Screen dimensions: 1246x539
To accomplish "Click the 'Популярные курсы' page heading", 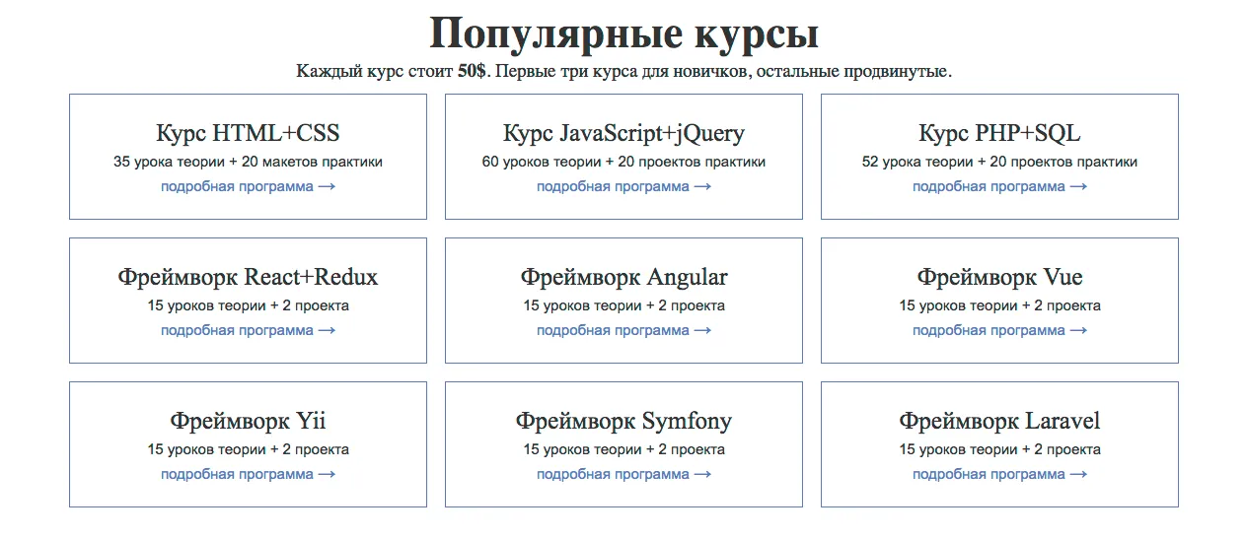I will 623,34.
